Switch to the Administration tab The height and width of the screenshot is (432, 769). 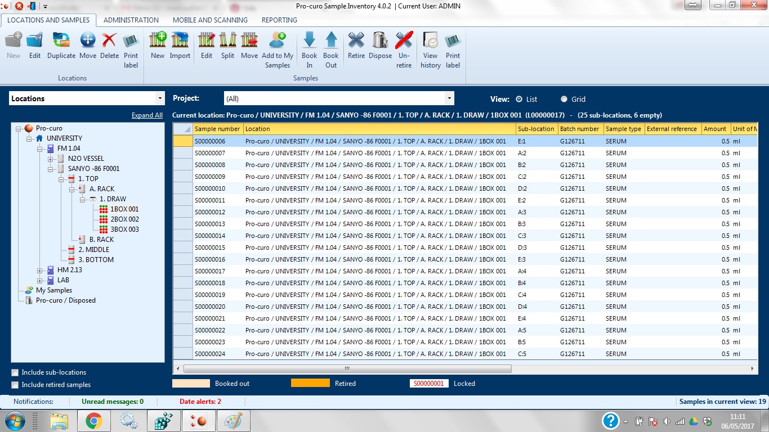click(x=131, y=20)
